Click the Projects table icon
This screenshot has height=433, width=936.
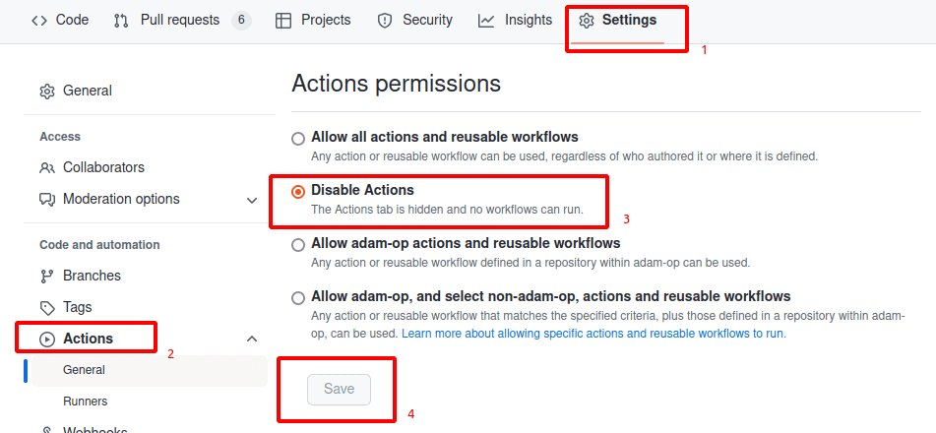(x=282, y=21)
